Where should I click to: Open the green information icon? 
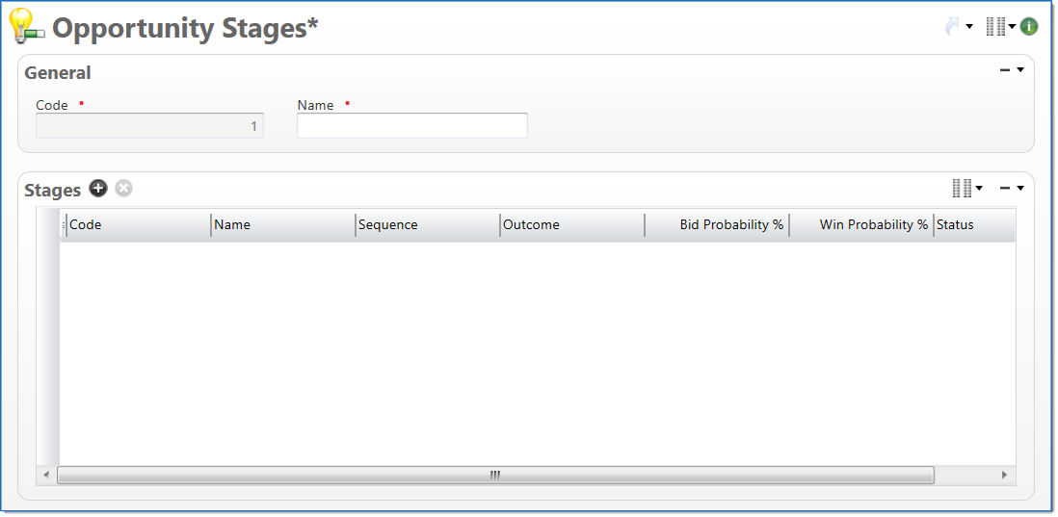(x=1029, y=27)
